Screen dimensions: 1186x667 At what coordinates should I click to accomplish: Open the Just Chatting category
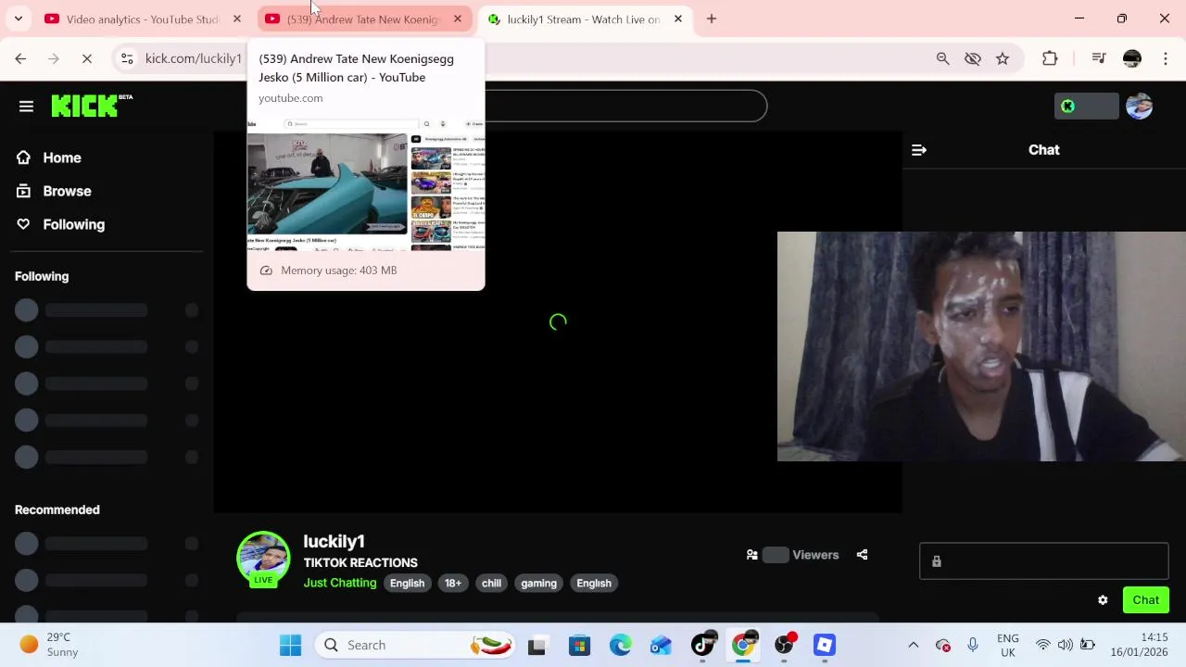pyautogui.click(x=340, y=583)
